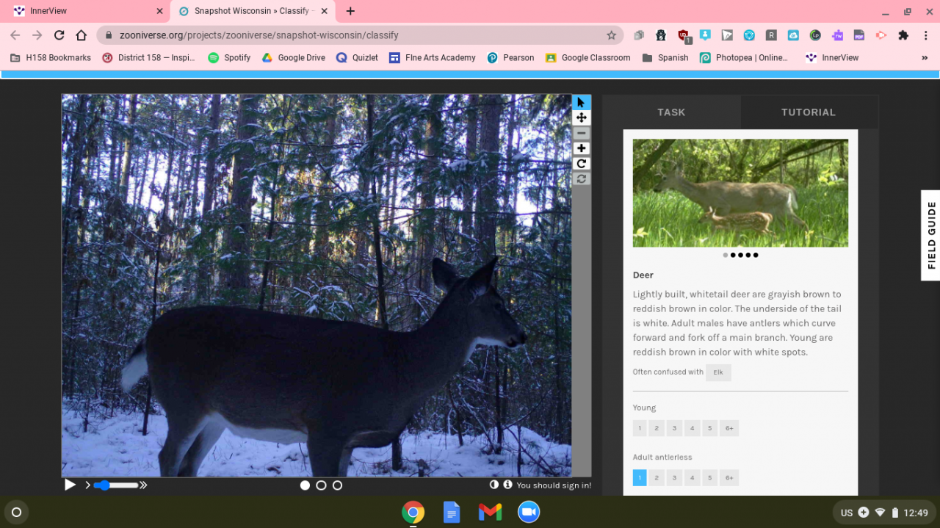The image size is (940, 528).
Task: Select 2 under Young
Action: coord(657,428)
